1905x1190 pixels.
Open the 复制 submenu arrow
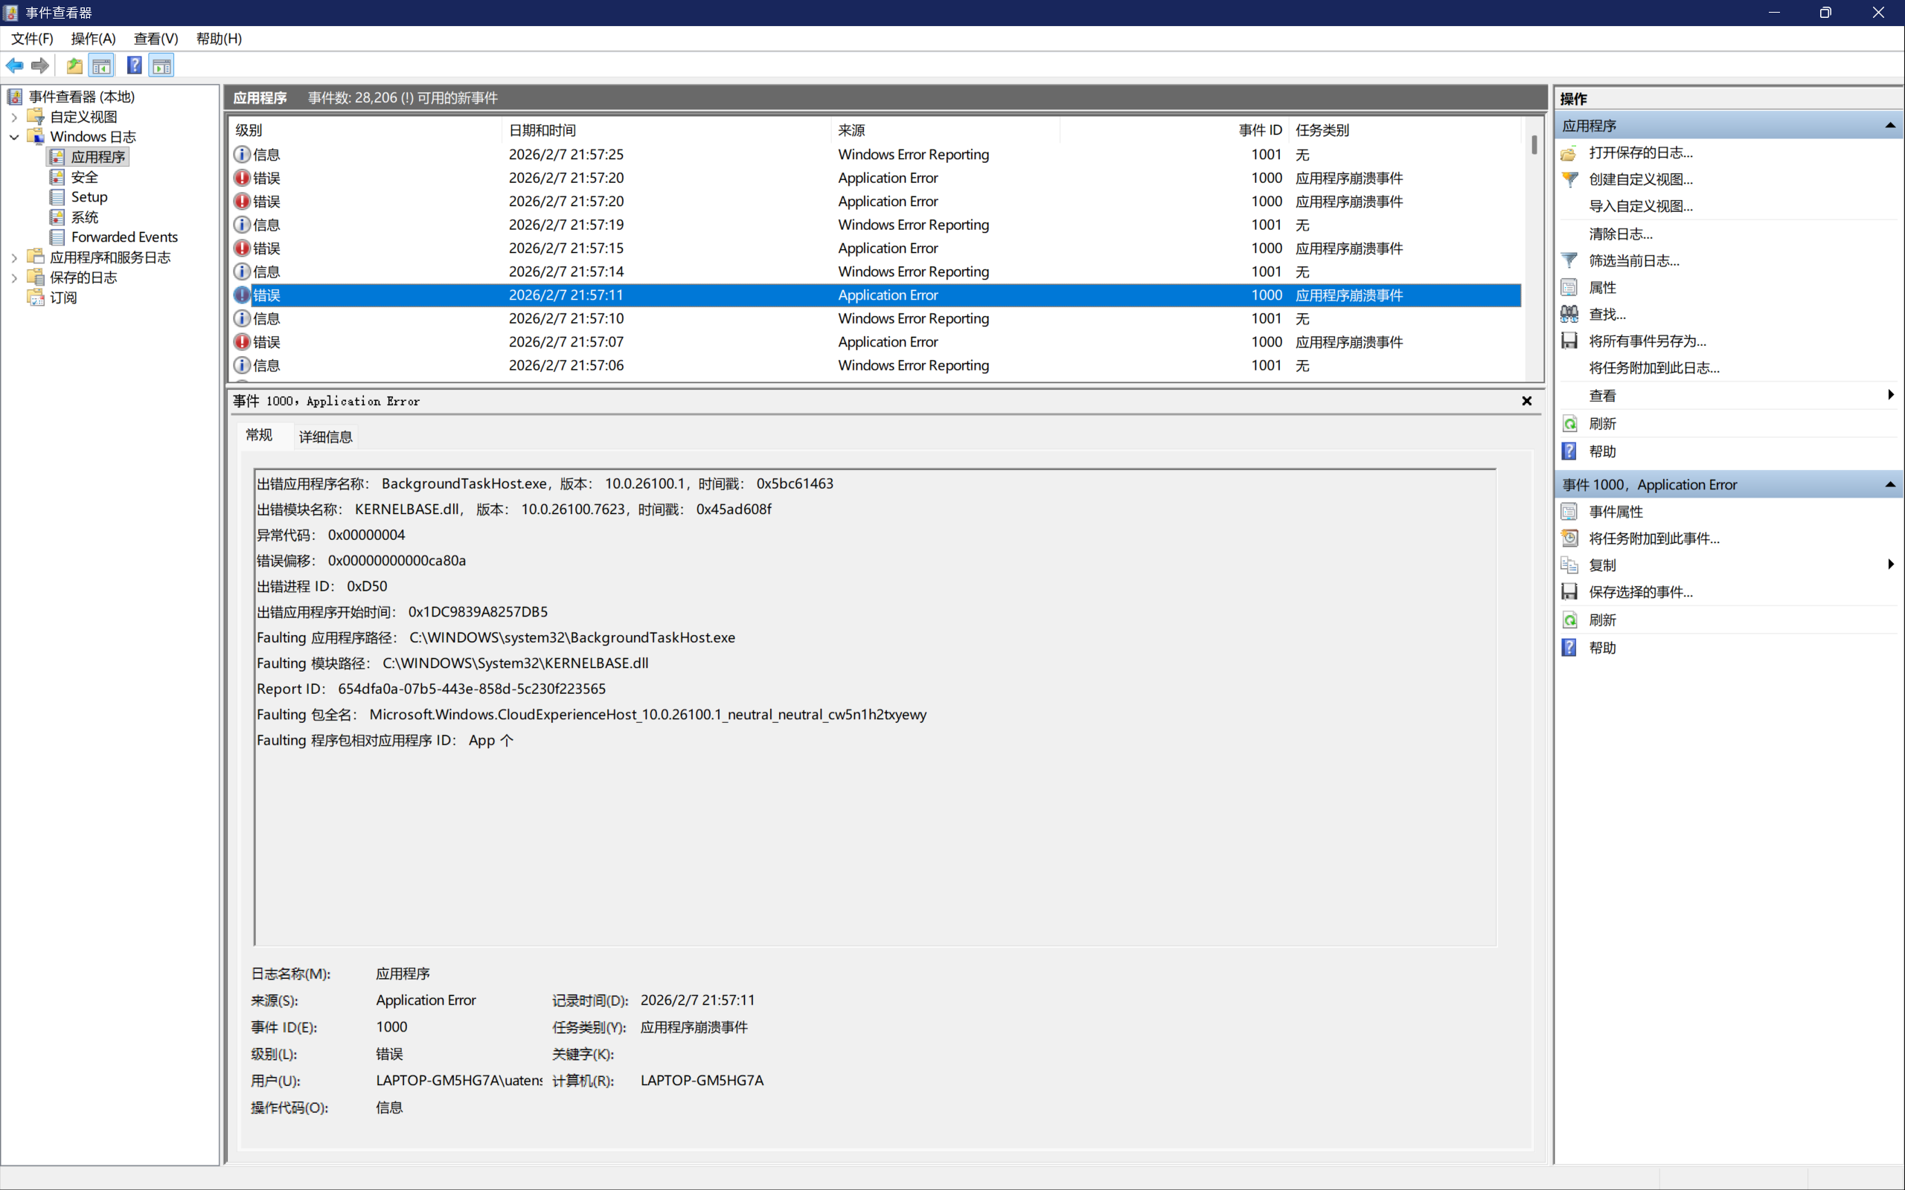(x=1889, y=565)
